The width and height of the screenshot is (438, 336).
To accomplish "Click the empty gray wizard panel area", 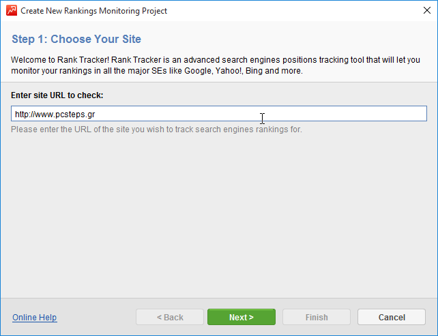I will point(218,218).
